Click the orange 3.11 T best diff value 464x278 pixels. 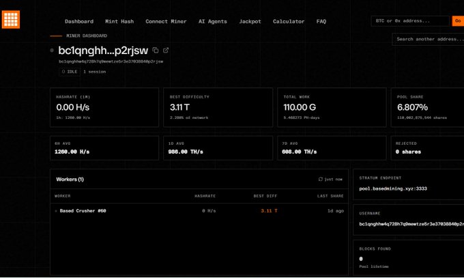[269, 211]
